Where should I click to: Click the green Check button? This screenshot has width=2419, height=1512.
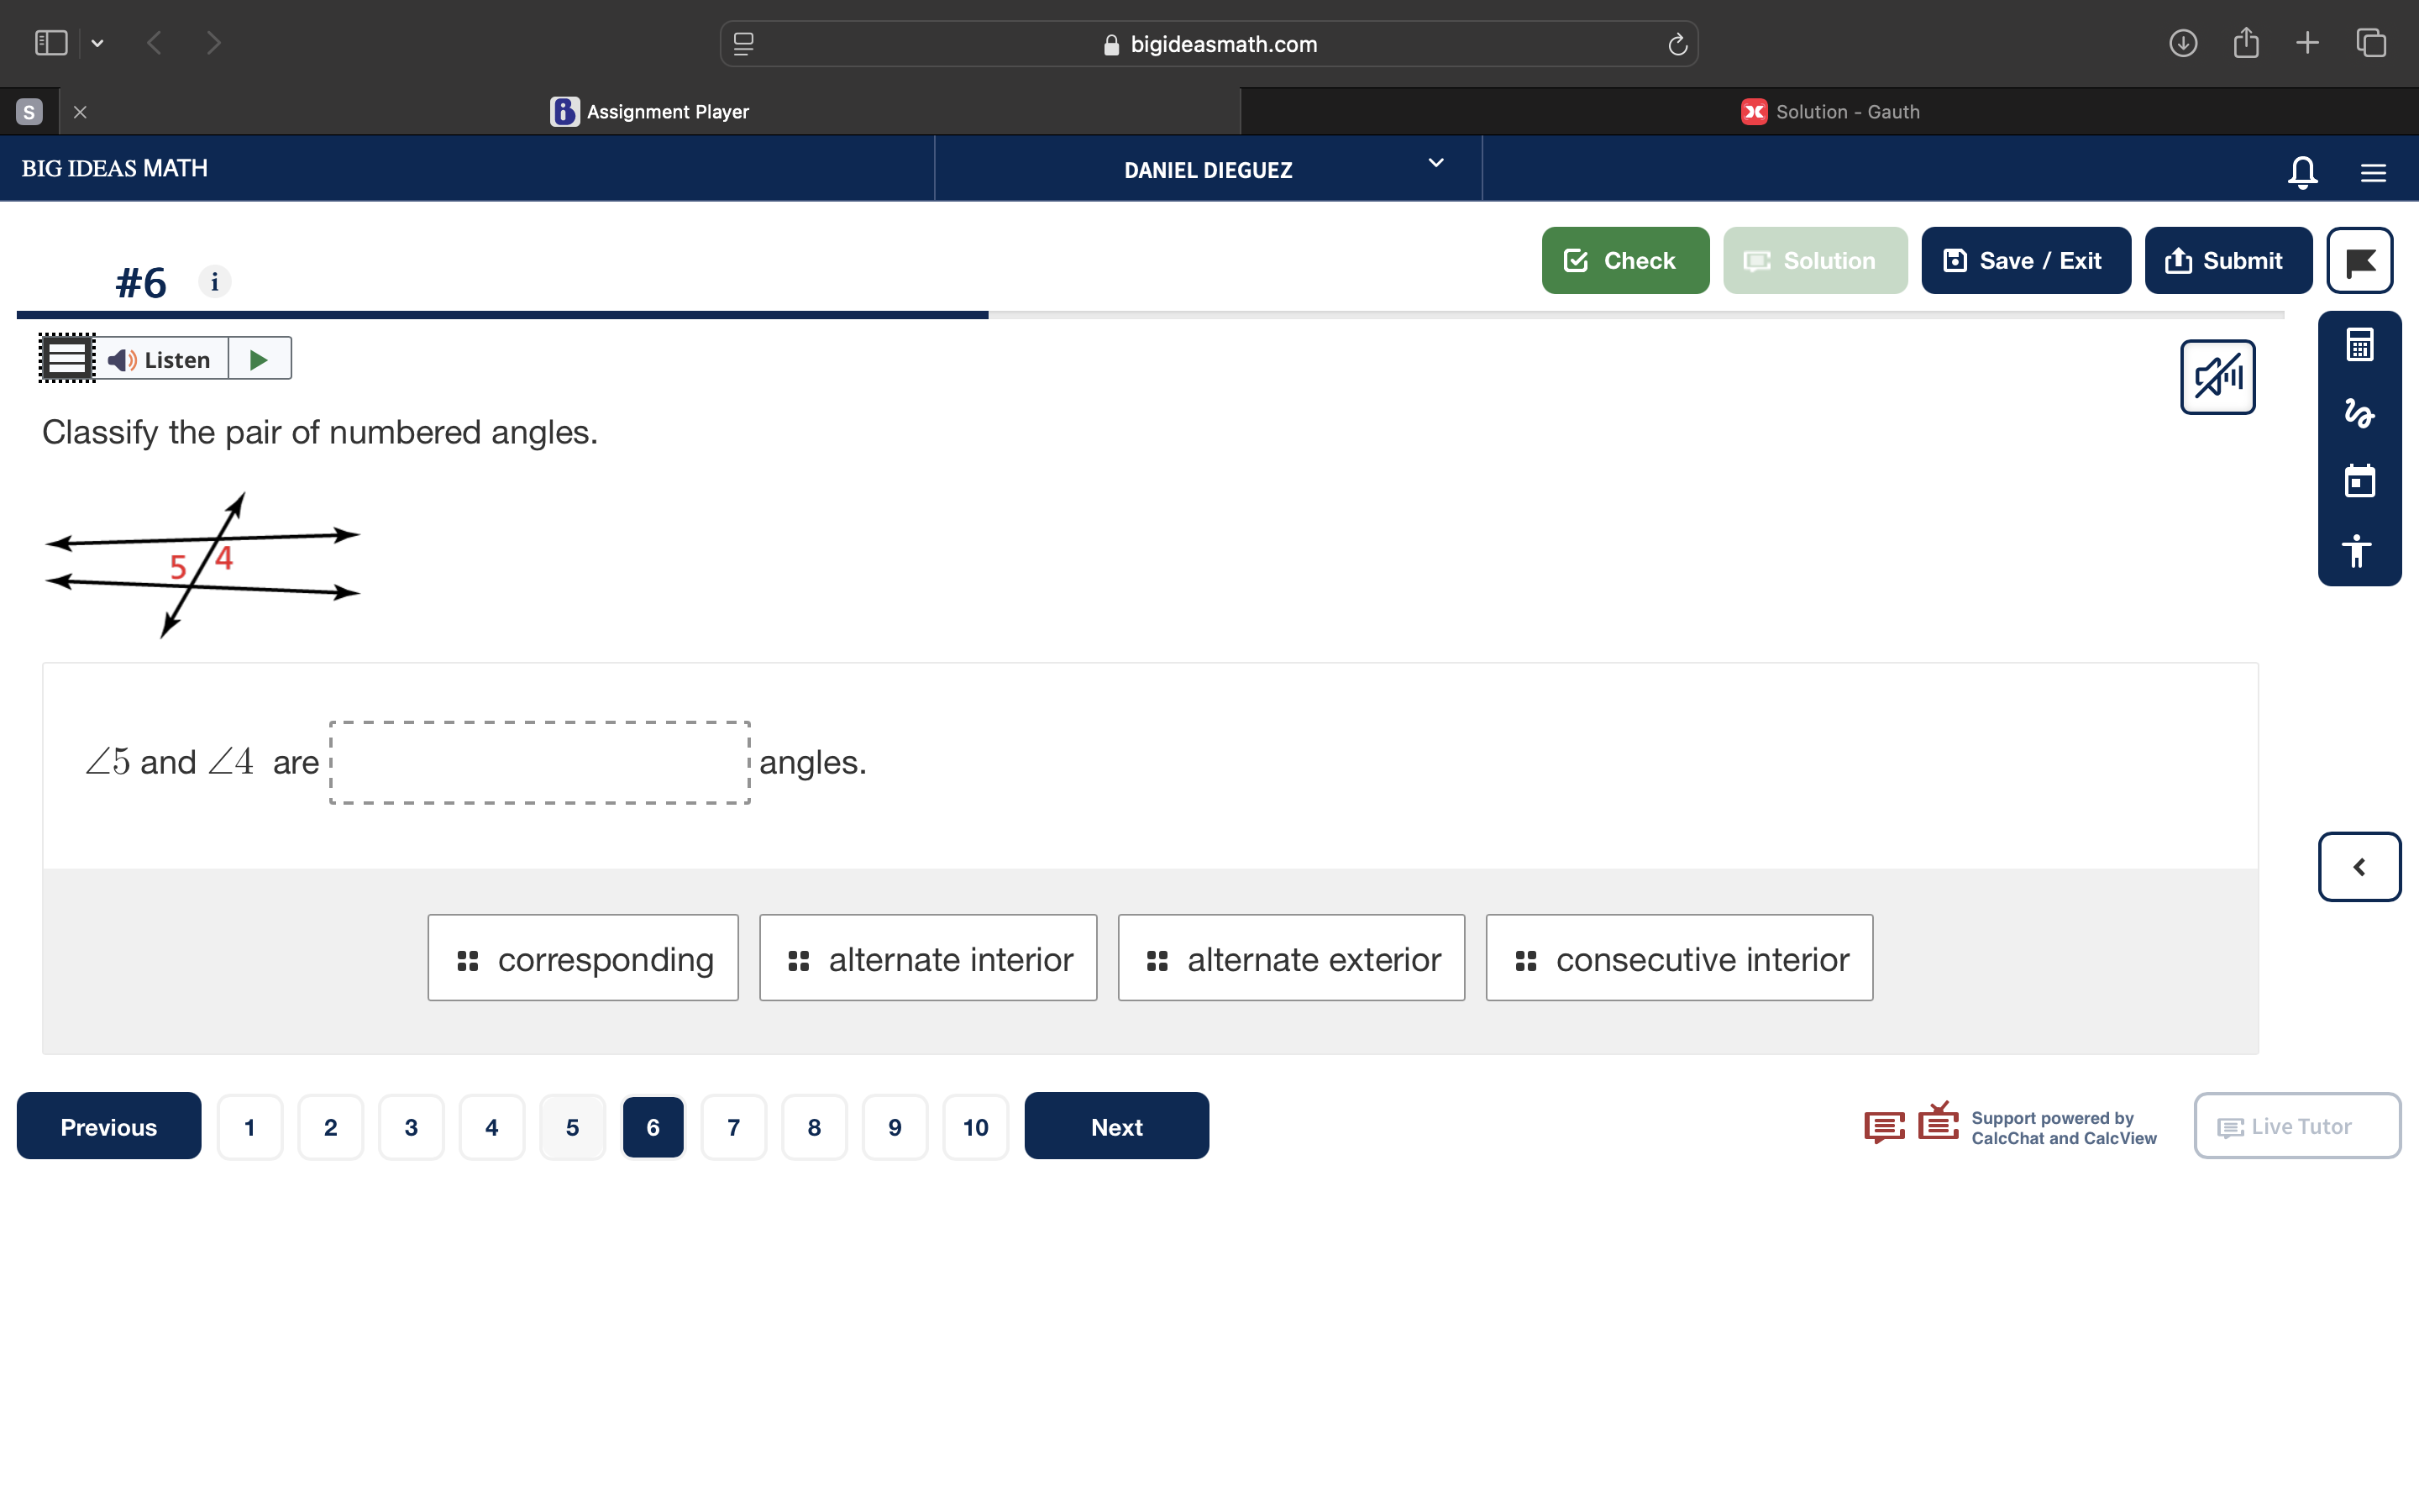point(1625,261)
